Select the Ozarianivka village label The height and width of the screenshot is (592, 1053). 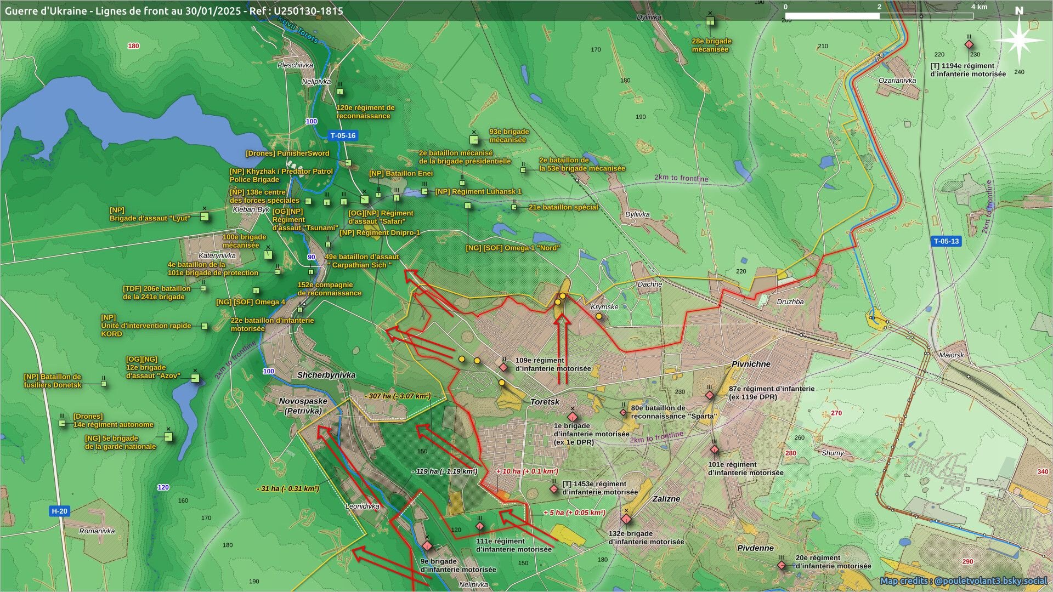point(897,80)
